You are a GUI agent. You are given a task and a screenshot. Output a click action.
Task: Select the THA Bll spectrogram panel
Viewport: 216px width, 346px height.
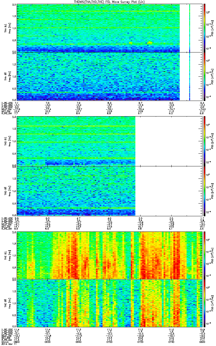(109, 76)
